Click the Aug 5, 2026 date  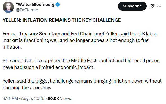point(33,98)
